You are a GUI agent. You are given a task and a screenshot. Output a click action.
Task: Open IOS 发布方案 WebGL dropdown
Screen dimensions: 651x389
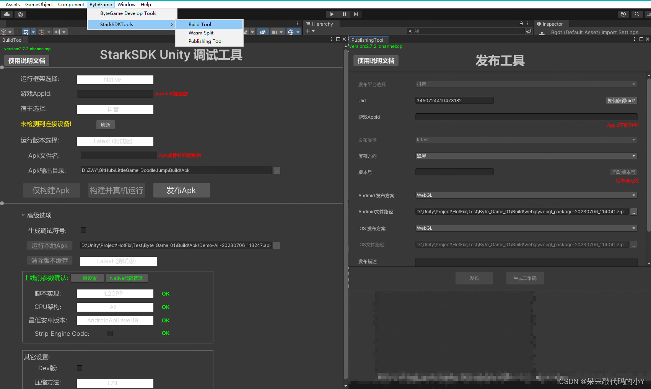click(x=526, y=228)
